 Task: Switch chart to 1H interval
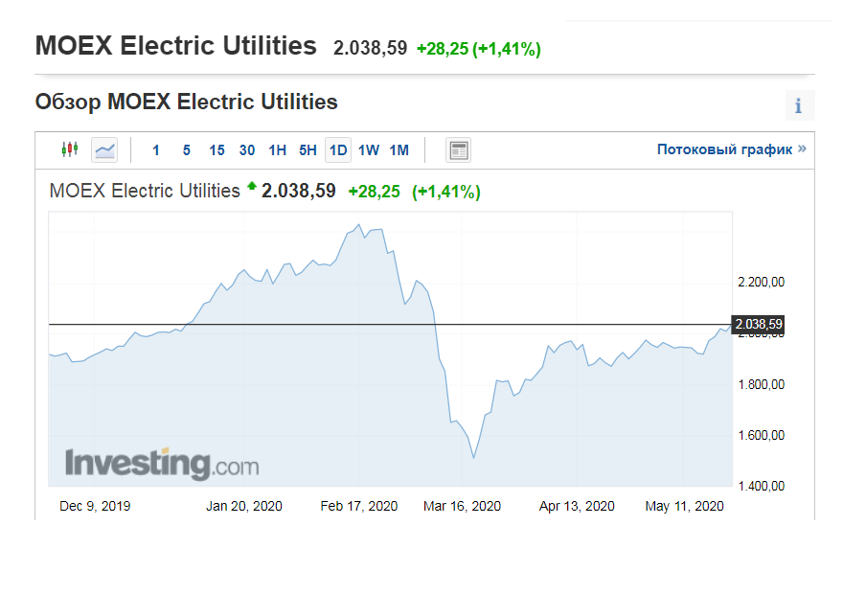tap(277, 150)
